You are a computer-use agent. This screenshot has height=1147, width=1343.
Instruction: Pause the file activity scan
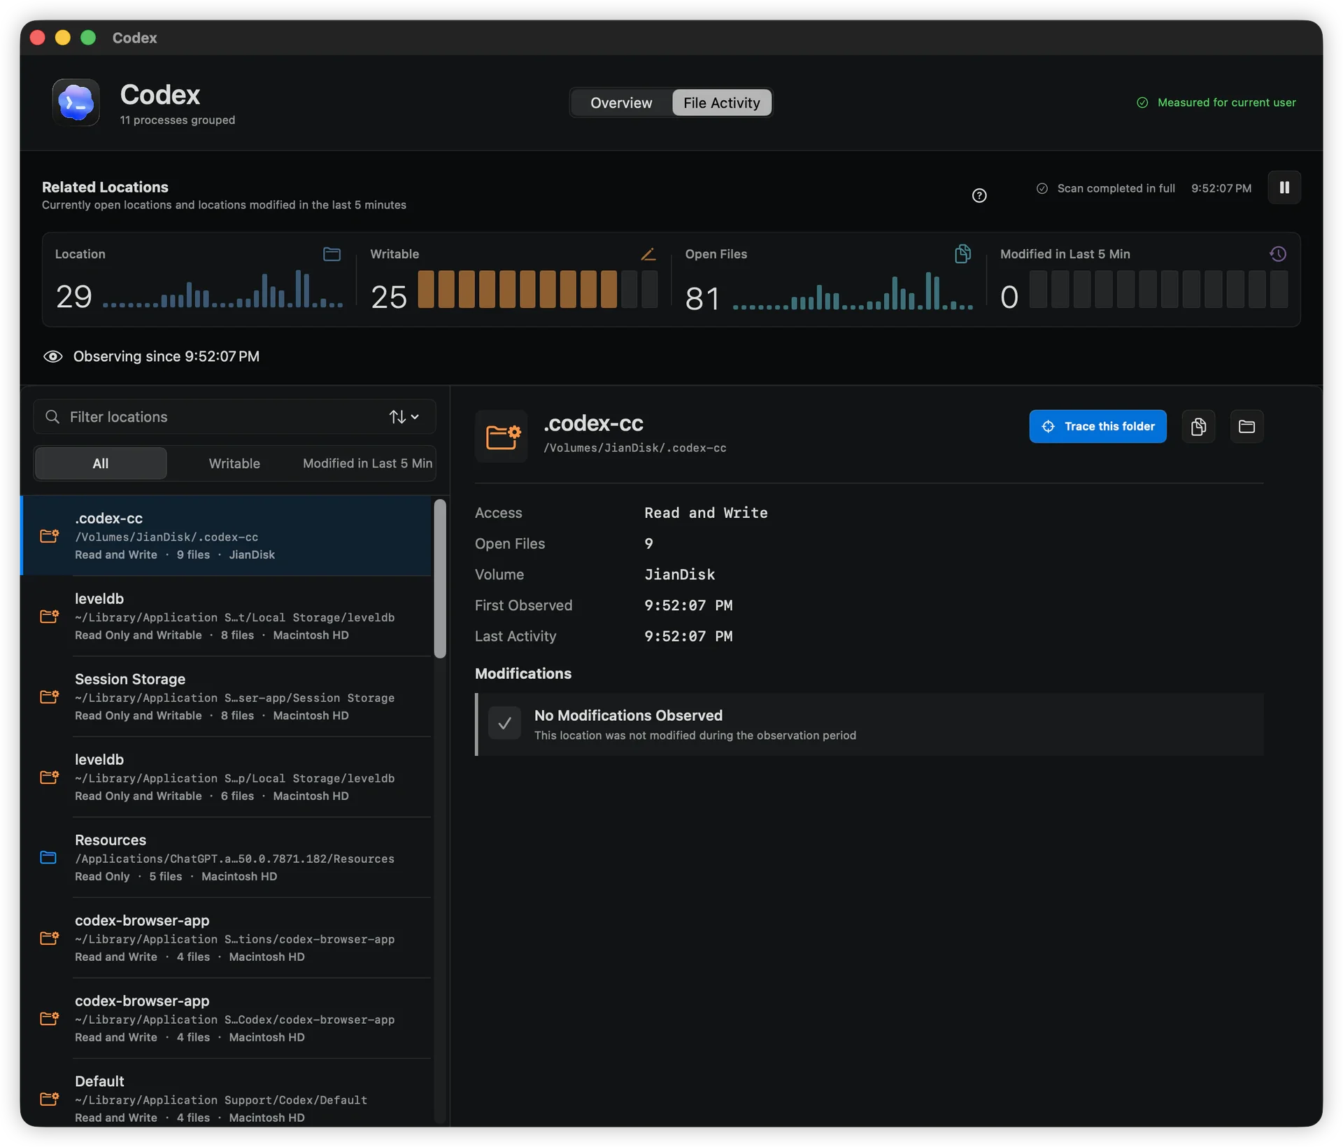coord(1284,188)
